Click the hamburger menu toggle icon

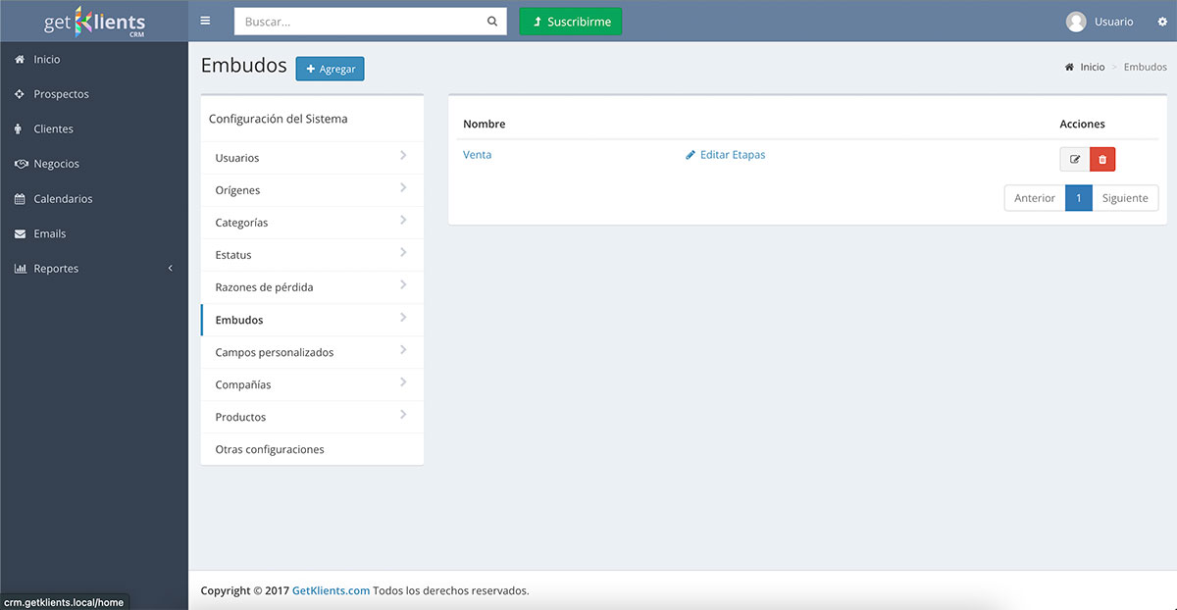tap(205, 21)
